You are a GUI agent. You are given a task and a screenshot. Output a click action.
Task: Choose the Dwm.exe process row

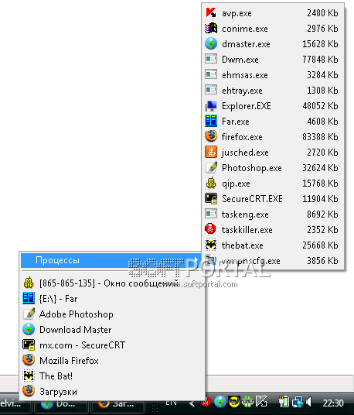coord(273,60)
